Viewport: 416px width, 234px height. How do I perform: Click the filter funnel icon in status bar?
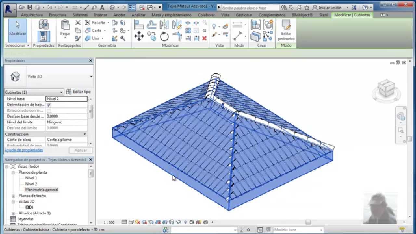coord(402,230)
